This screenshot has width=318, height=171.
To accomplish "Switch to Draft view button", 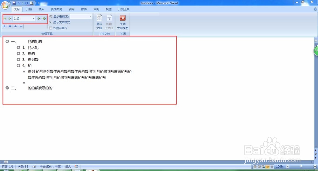I will point(272,167).
